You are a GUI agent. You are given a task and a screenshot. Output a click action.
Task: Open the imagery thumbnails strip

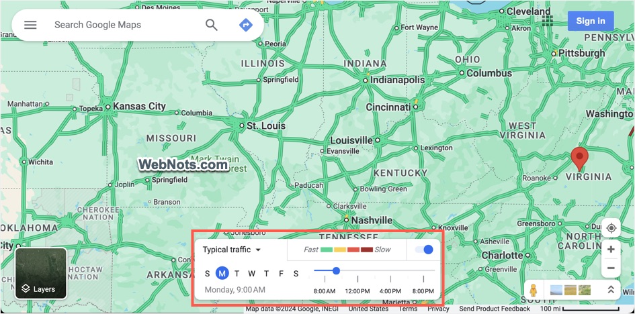570,290
